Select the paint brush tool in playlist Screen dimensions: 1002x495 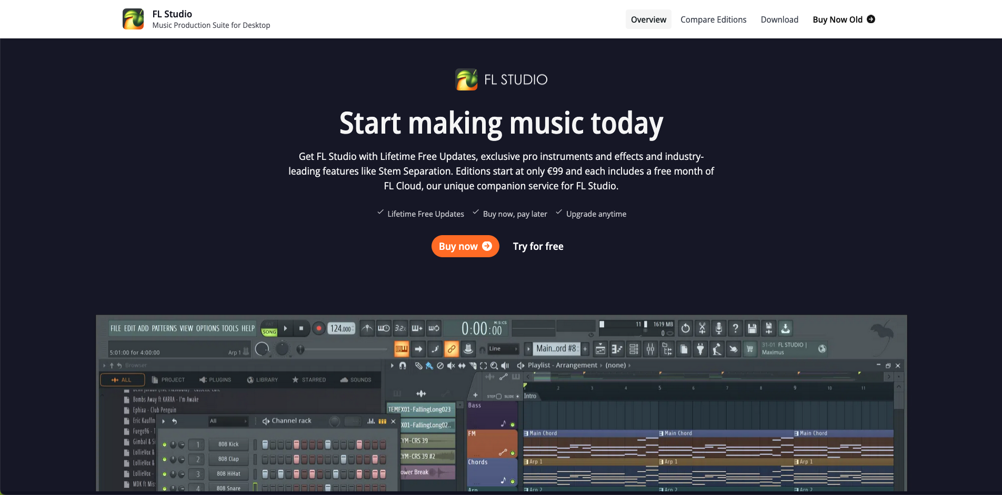click(x=429, y=366)
